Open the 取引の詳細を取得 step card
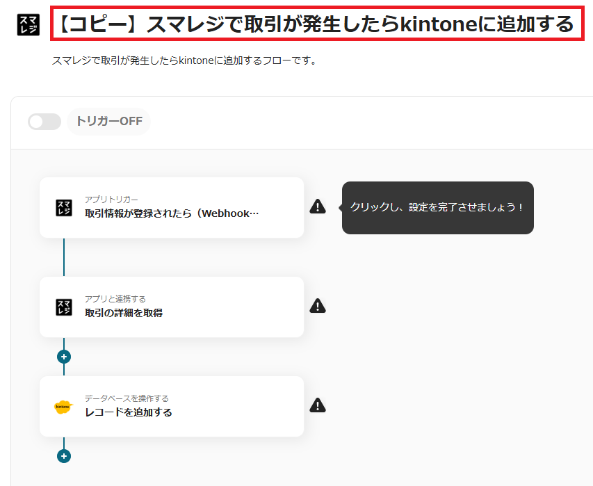The width and height of the screenshot is (593, 486). click(172, 307)
